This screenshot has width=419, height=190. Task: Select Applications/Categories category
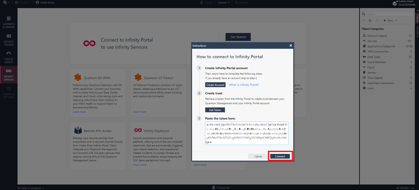387,46
